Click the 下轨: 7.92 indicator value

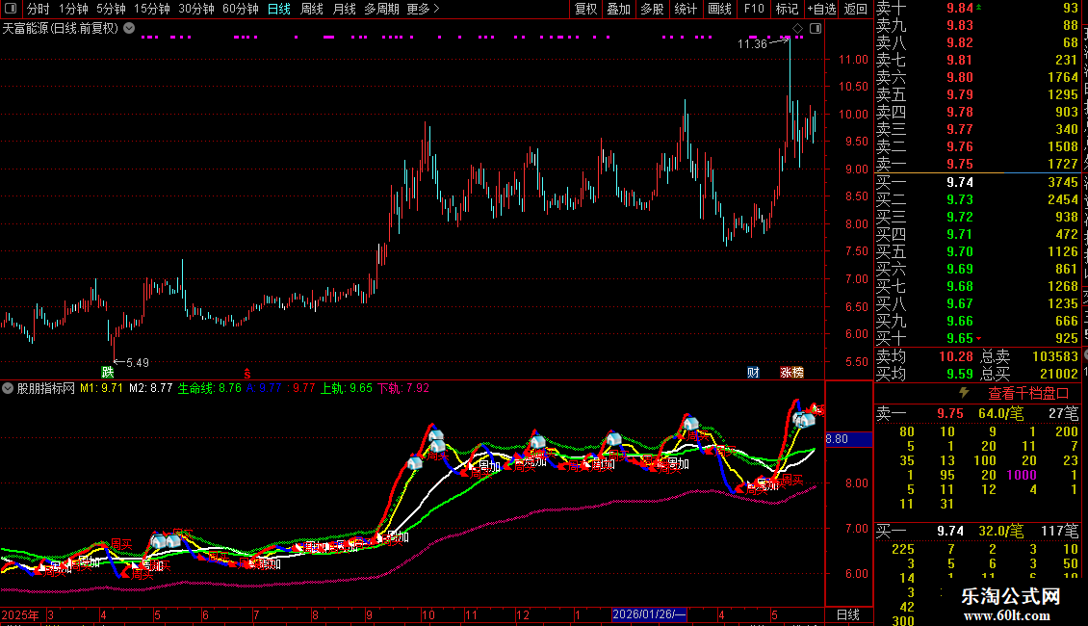403,388
